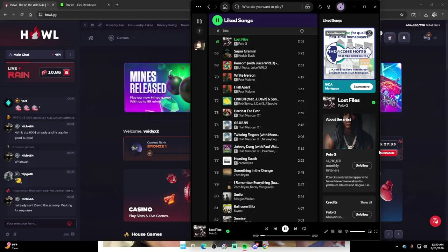Open Spotify's Browse icon beside the search box

click(x=307, y=7)
